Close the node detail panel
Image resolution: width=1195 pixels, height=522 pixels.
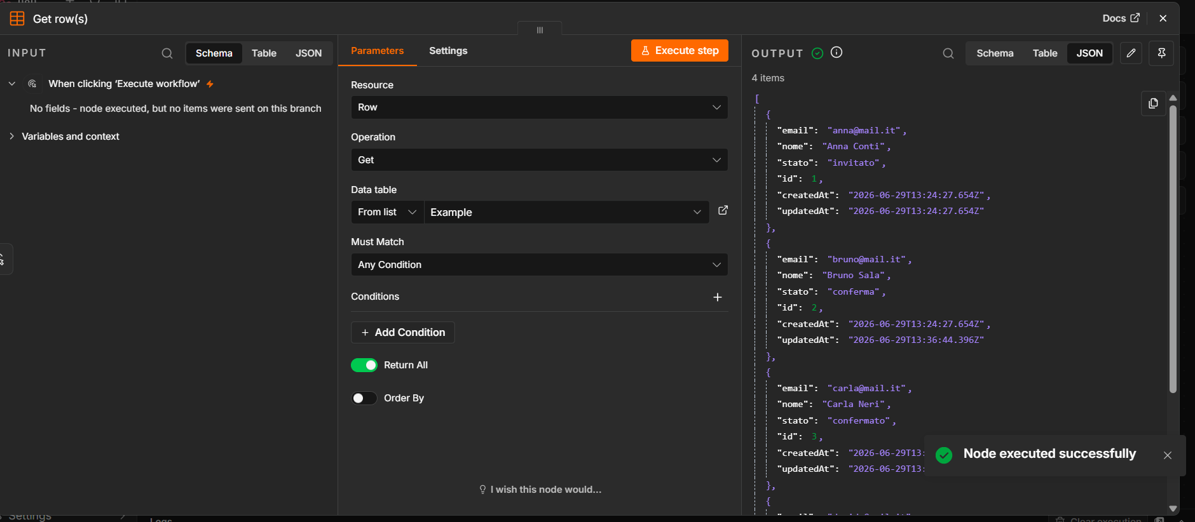tap(1163, 18)
